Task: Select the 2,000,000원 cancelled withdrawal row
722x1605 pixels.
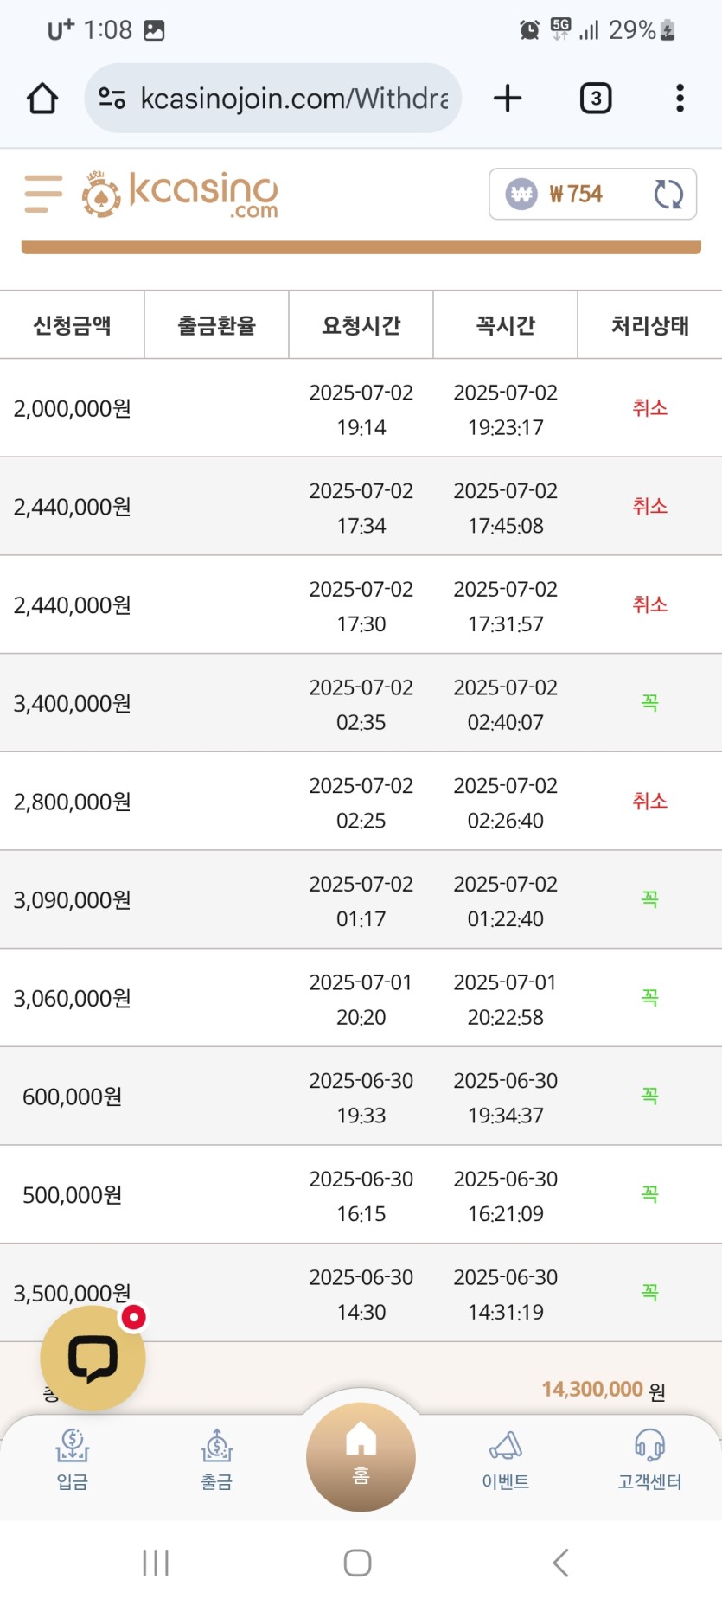Action: click(361, 408)
